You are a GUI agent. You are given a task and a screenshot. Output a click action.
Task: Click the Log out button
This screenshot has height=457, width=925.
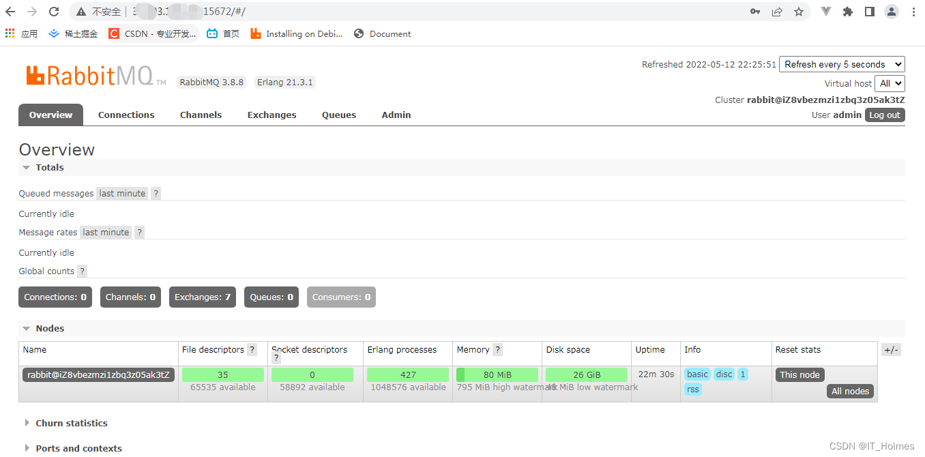coord(885,115)
